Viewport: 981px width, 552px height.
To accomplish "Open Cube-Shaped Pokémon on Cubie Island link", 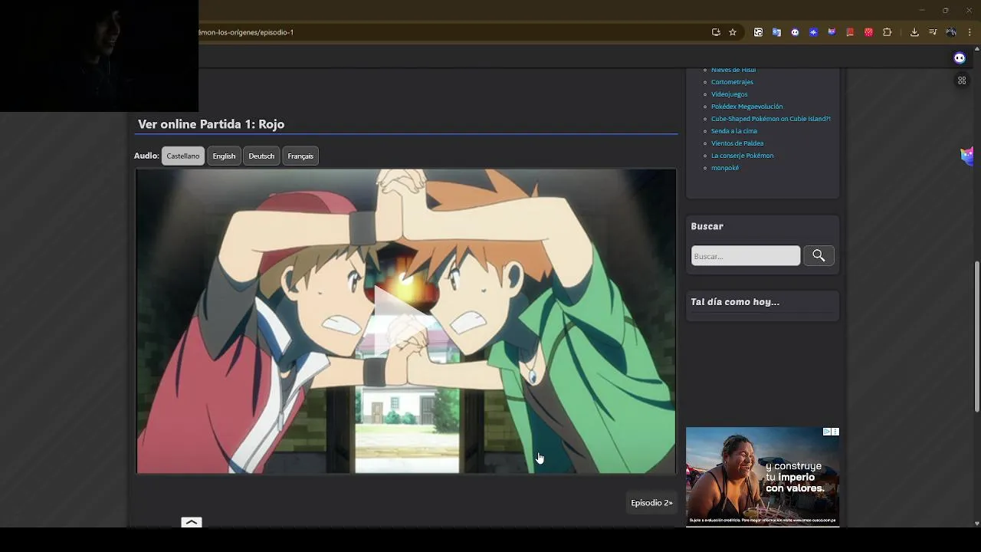I will (x=771, y=119).
